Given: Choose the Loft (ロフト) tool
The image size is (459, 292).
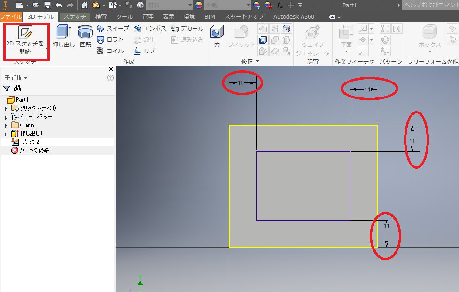Looking at the screenshot, I should point(110,39).
